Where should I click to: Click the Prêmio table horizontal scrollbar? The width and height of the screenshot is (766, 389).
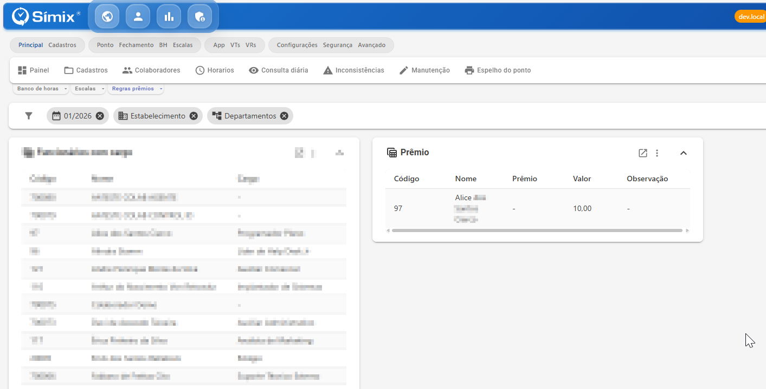tap(537, 230)
